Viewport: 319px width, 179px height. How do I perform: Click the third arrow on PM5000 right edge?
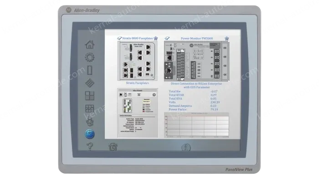[x=225, y=66]
